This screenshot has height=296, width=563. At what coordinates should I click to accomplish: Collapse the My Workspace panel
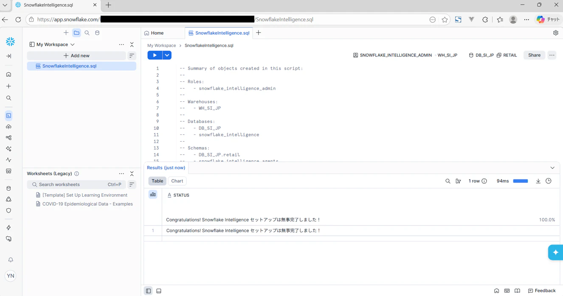coord(132,45)
